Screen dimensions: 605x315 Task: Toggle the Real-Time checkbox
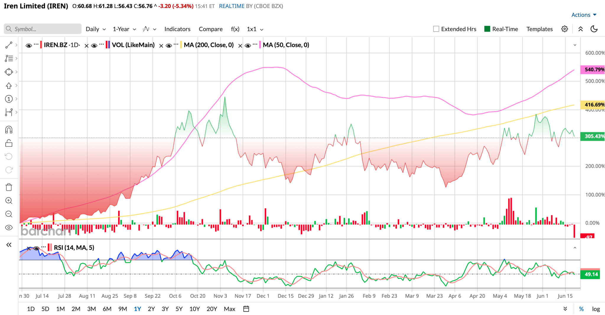487,29
